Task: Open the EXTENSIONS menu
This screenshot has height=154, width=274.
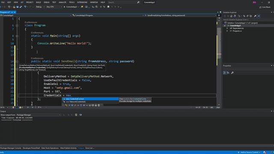Action: point(82,2)
